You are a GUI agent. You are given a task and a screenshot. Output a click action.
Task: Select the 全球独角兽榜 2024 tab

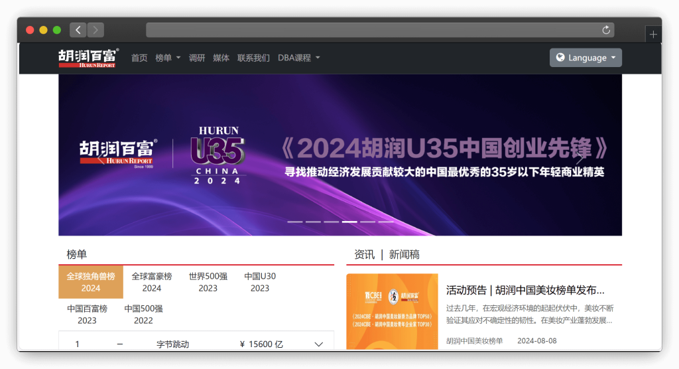[90, 282]
